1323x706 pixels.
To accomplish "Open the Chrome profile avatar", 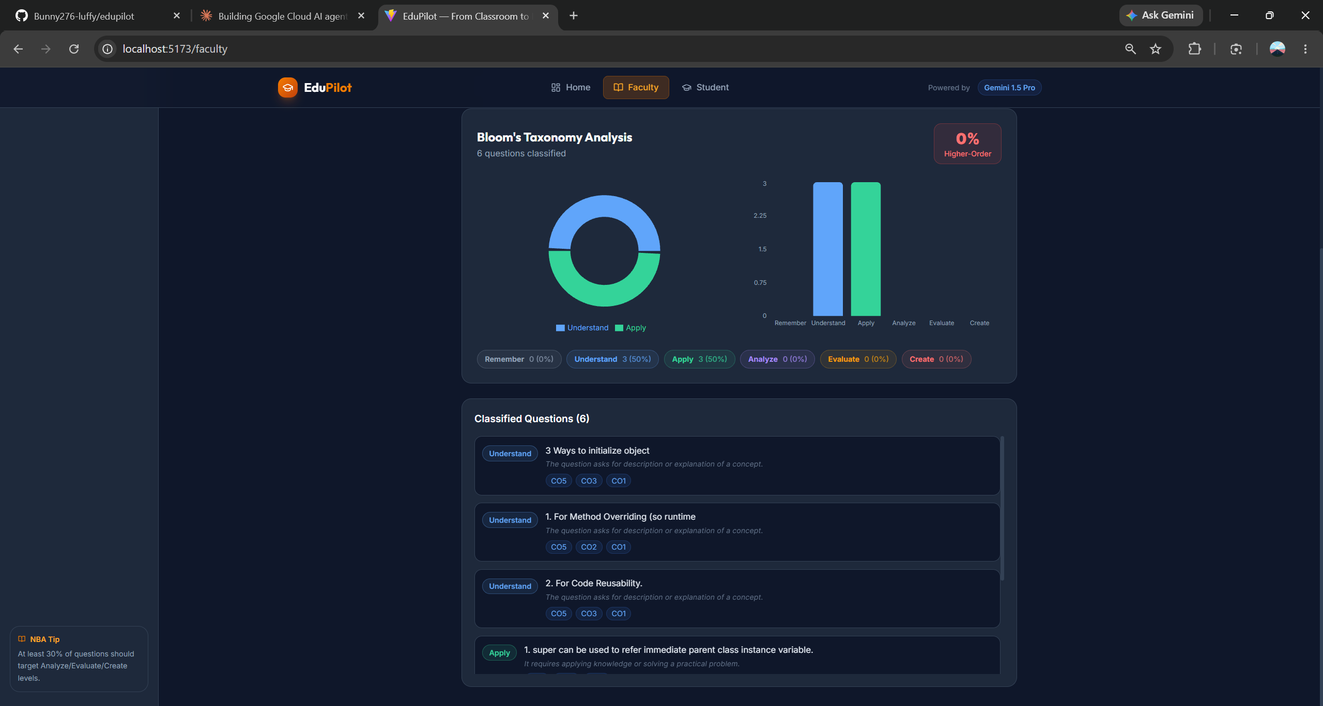I will [1278, 49].
